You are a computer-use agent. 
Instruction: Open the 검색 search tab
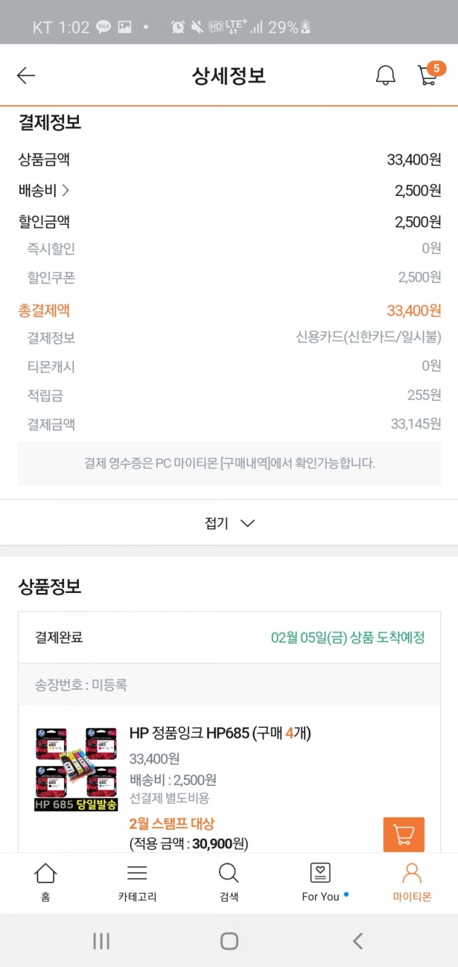pos(229,881)
